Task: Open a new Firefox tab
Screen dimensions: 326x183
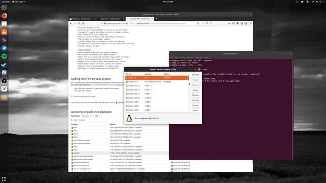Action: (156, 19)
